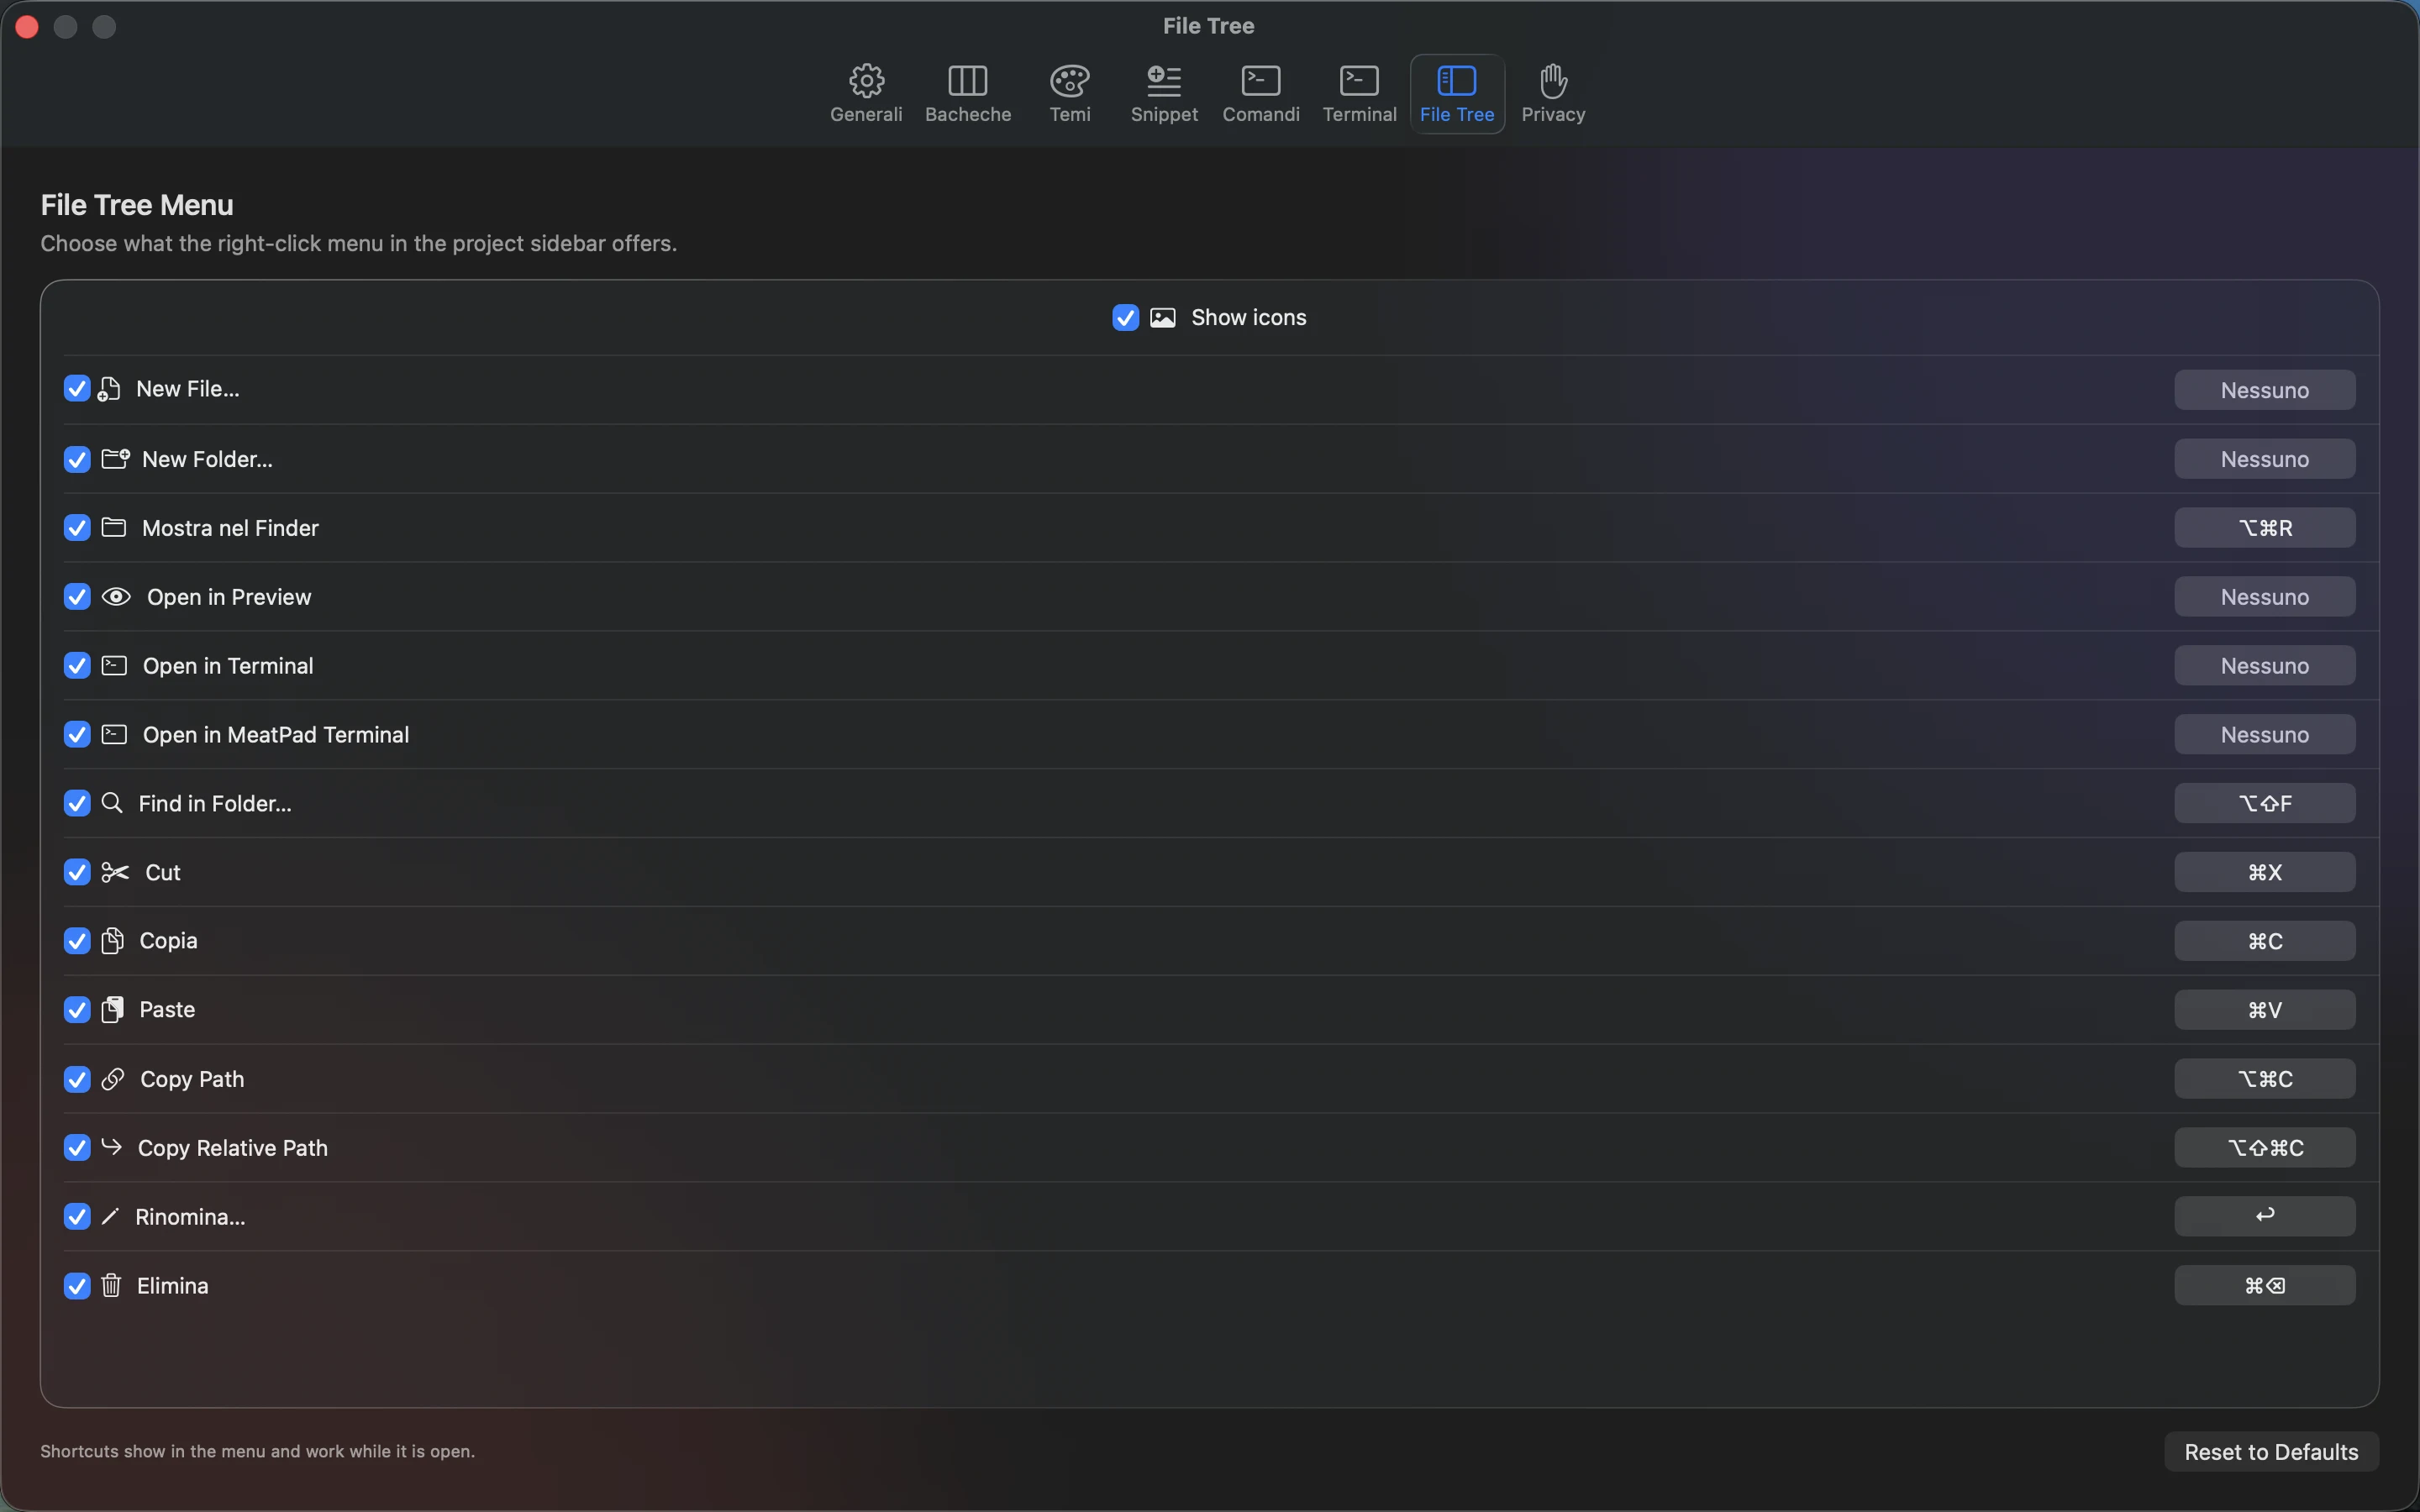The width and height of the screenshot is (2420, 1512).
Task: Change the ⌥⇧F shortcut for Find in Folder
Action: (2264, 803)
